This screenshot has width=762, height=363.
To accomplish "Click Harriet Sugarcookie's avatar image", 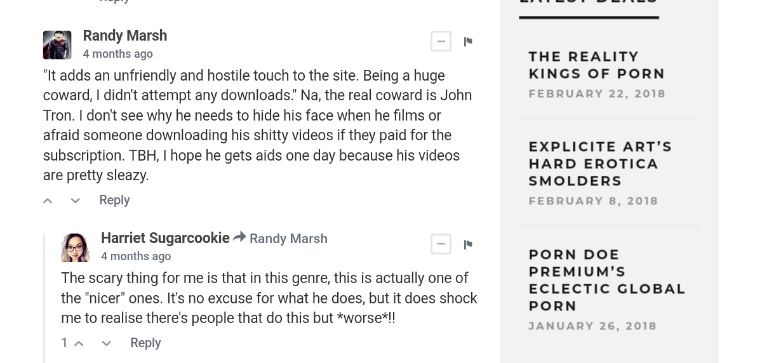I will point(75,247).
